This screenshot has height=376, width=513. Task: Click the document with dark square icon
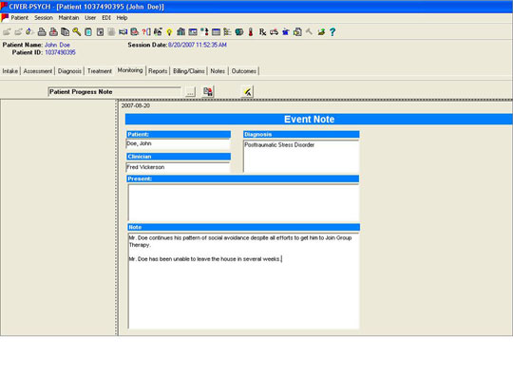[100, 31]
